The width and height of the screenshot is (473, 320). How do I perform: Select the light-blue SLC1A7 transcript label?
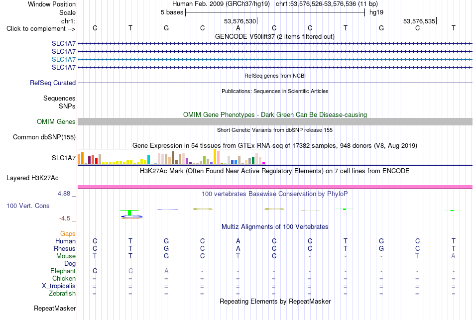(x=64, y=59)
